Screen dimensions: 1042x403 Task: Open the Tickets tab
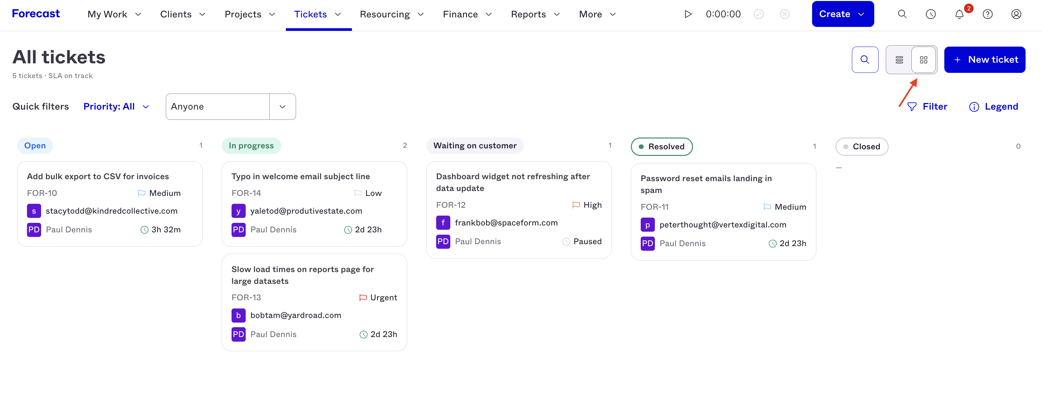[x=318, y=14]
